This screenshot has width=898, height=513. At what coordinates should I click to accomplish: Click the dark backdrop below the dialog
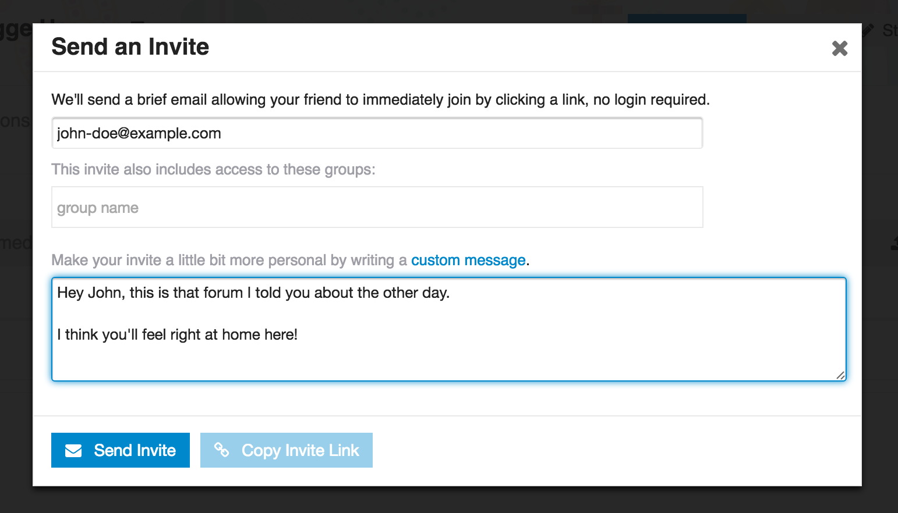click(x=448, y=500)
